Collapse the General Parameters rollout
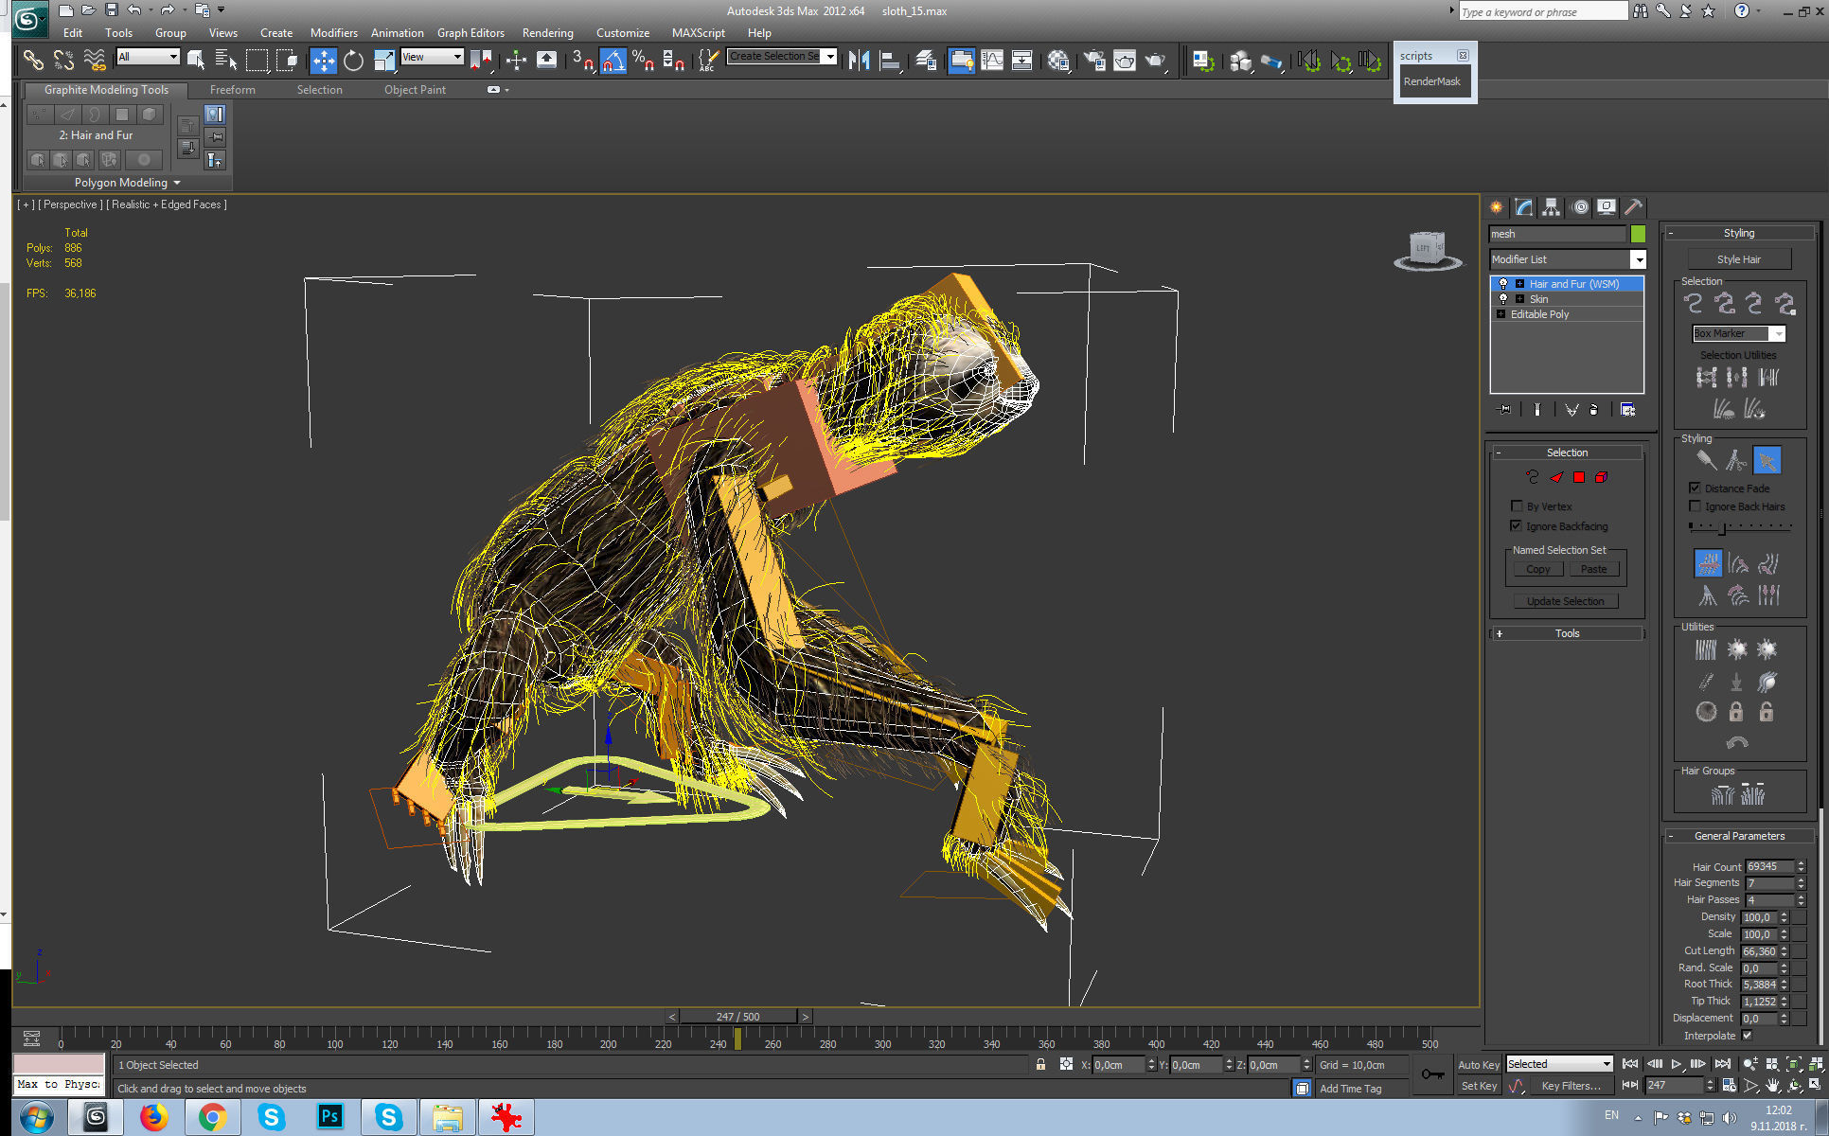This screenshot has height=1136, width=1829. click(x=1739, y=836)
